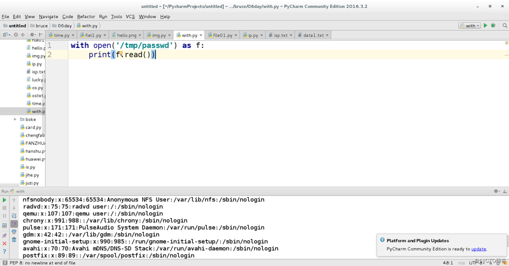
Task: Click the 48:1 cursor position indicator
Action: click(448, 263)
